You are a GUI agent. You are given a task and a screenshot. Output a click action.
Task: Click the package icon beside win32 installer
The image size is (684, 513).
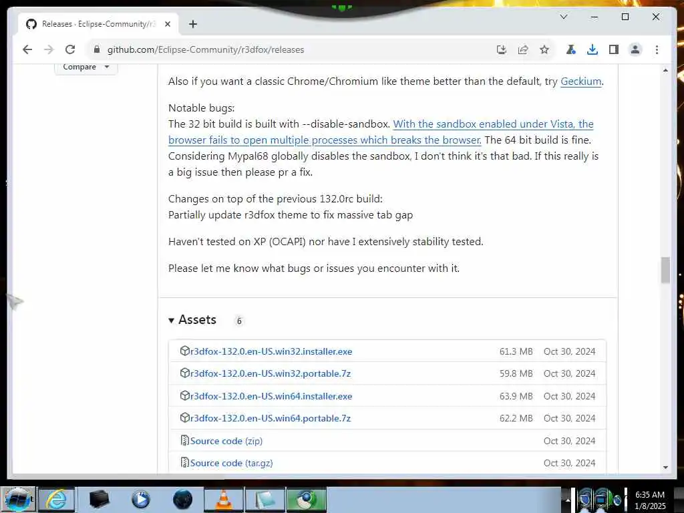[184, 351]
